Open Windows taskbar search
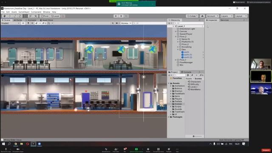This screenshot has width=272, height=153. [9, 144]
